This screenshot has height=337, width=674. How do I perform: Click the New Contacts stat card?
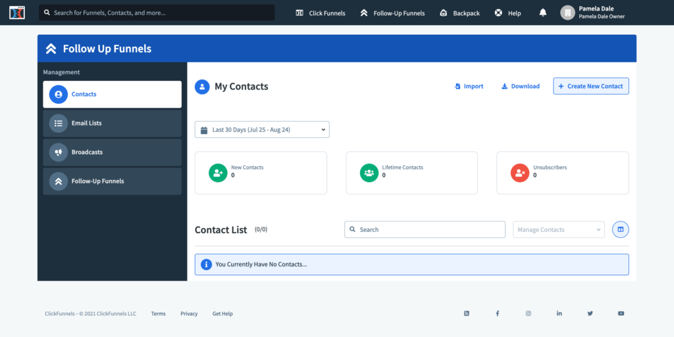(x=261, y=173)
